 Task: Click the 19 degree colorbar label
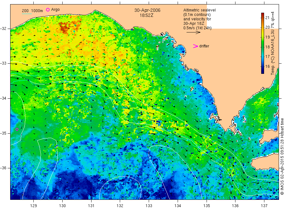(267, 37)
